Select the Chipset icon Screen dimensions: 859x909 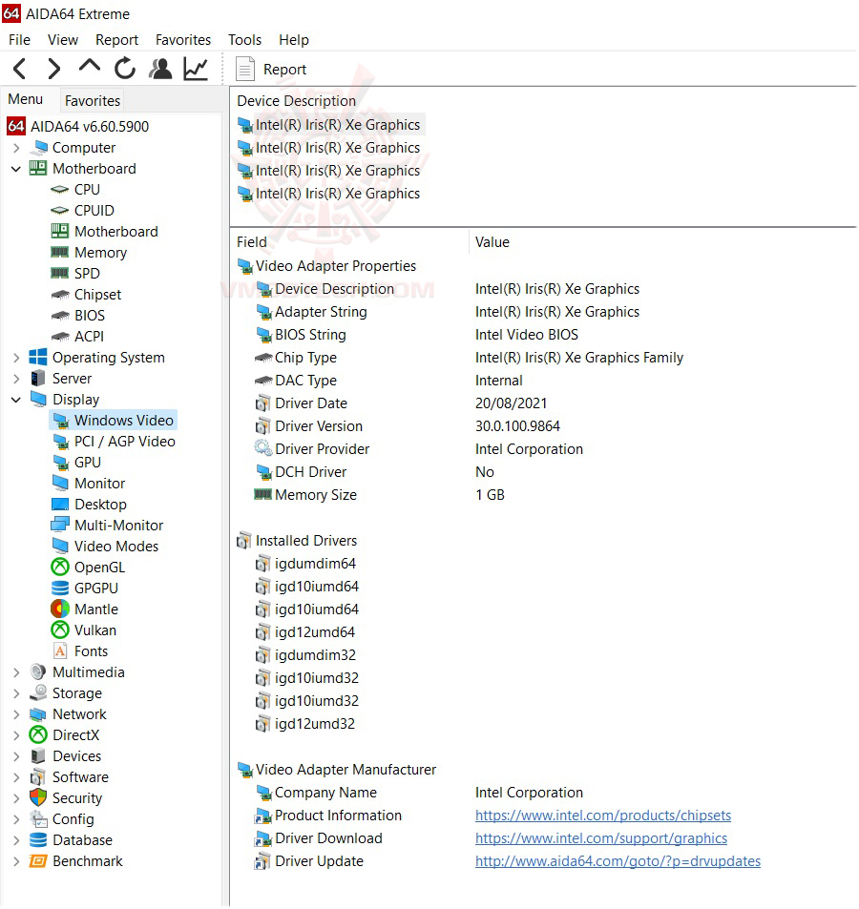click(60, 295)
